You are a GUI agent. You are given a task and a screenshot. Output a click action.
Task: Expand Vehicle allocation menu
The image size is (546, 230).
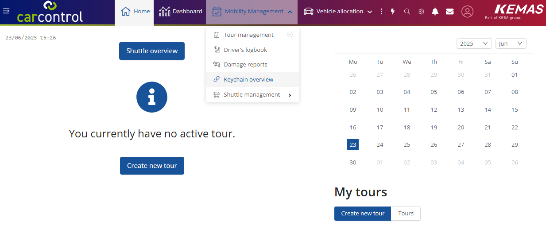point(338,12)
